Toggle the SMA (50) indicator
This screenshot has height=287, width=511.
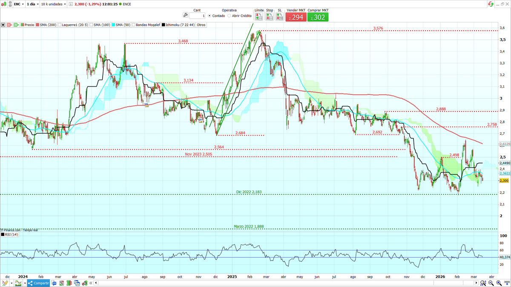click(x=121, y=25)
